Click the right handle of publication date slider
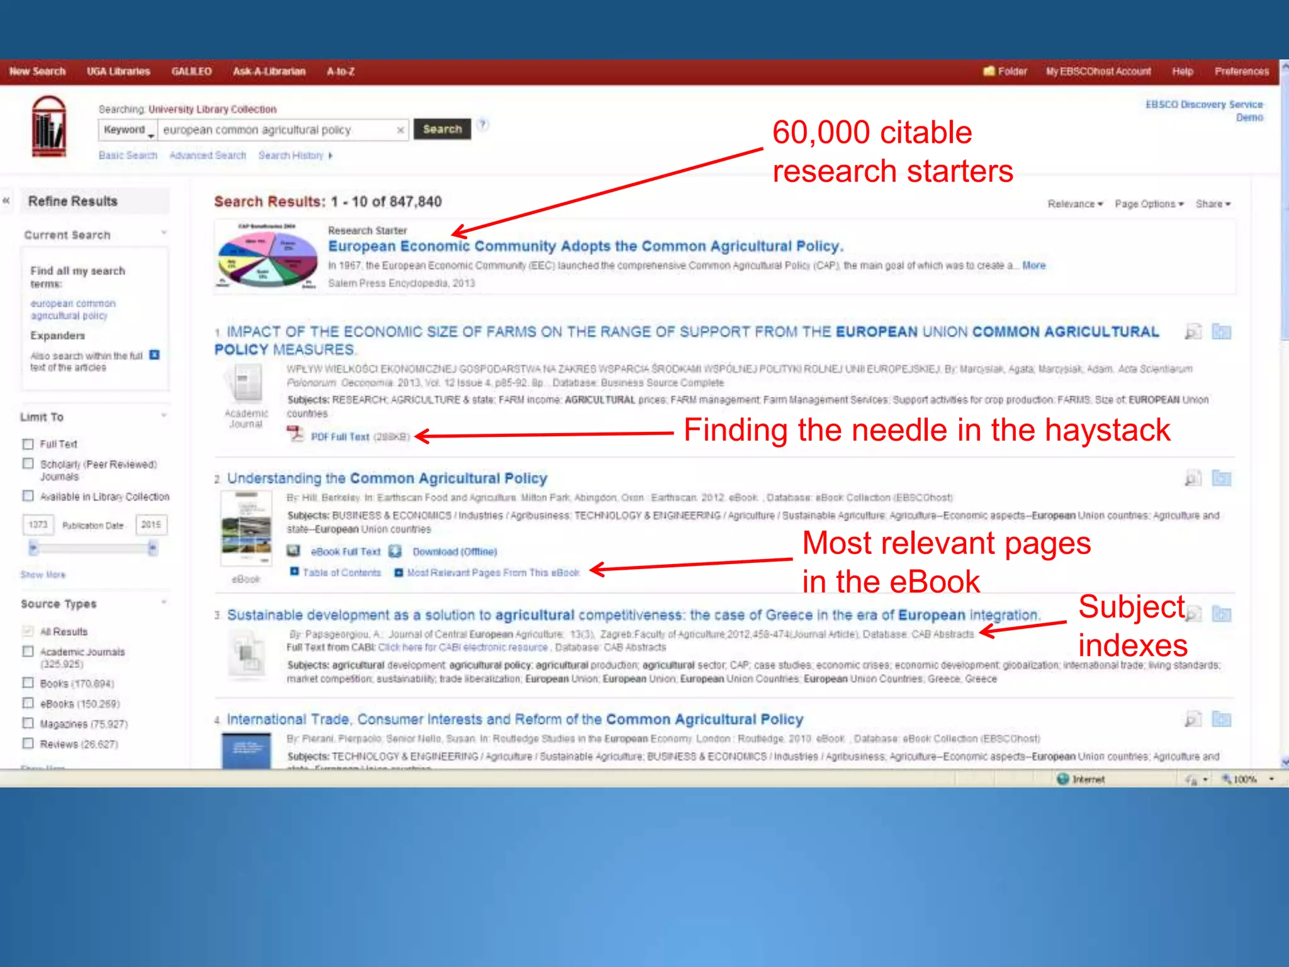This screenshot has width=1289, height=967. [x=152, y=548]
